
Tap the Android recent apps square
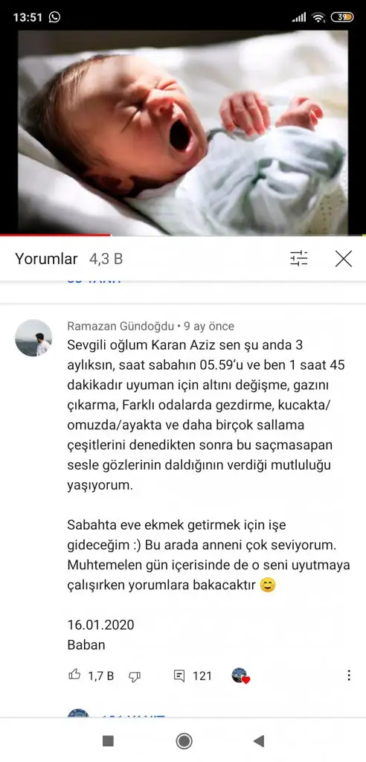coord(108,741)
